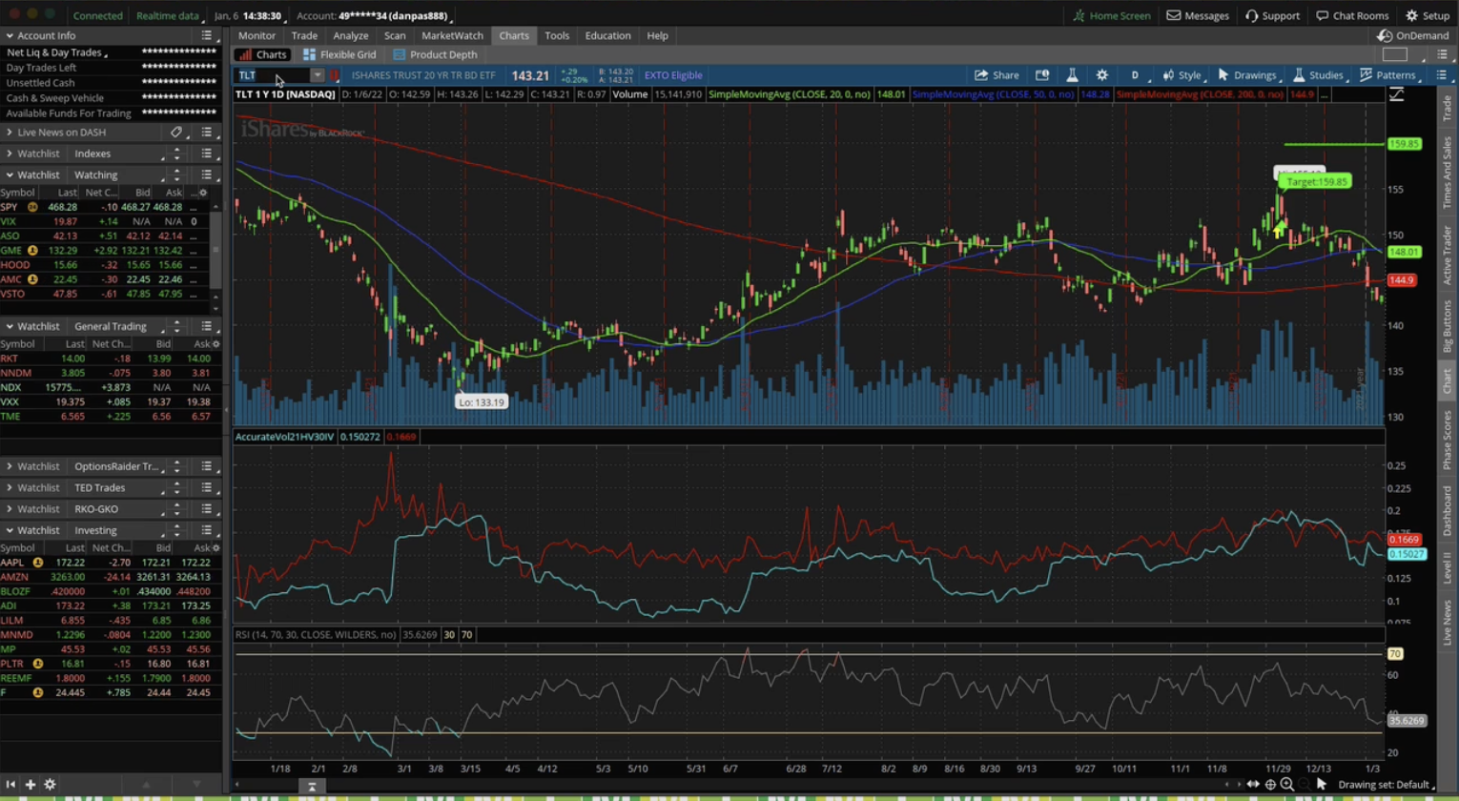Select PLTR in the Investing watchlist
1459x801 pixels.
[x=110, y=664]
